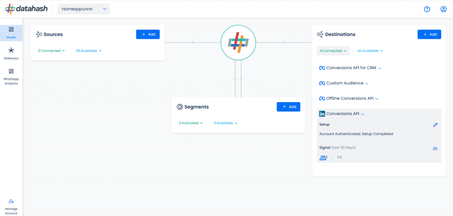Go to Studio in sidebar
453x216 pixels.
(x=11, y=33)
